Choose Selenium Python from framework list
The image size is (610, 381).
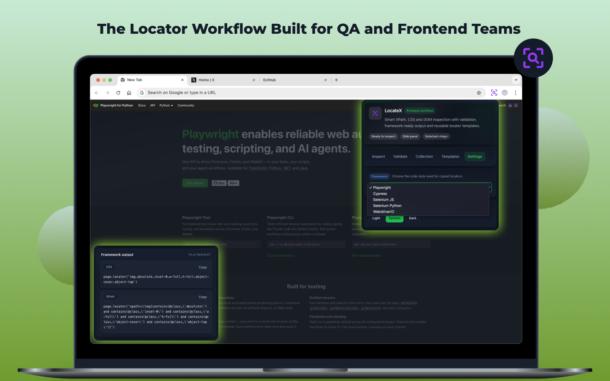pyautogui.click(x=428, y=206)
